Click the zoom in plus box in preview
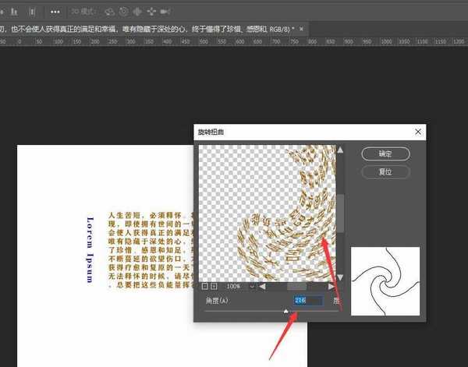 tap(214, 286)
